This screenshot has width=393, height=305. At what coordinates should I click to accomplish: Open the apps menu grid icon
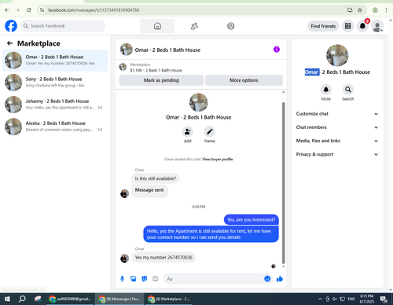(347, 26)
